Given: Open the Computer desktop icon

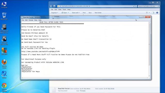Looking at the screenshot, I should 4,5.
